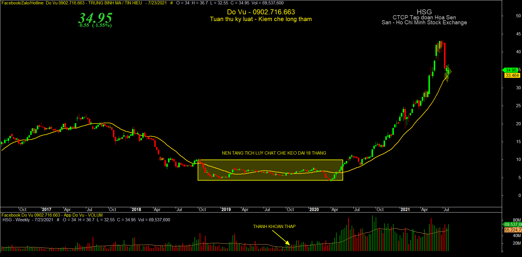Select the THANH KHOAN THAP annotation text
The image size is (522, 257).
(x=274, y=227)
